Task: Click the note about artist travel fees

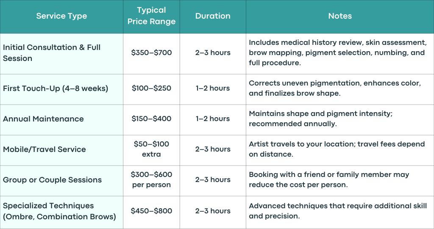Action: coord(337,149)
